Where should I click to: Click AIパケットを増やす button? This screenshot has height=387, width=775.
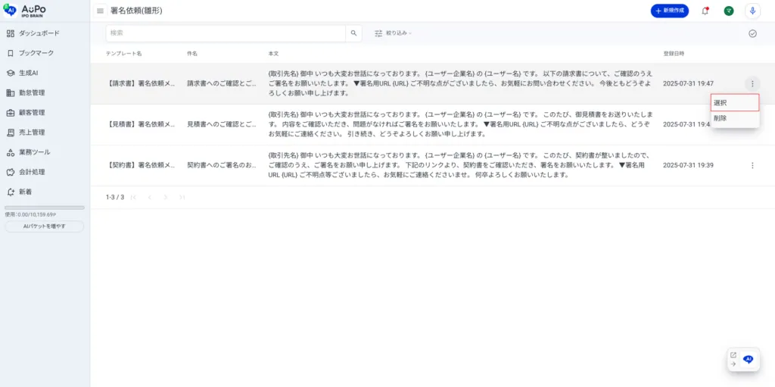pyautogui.click(x=45, y=226)
